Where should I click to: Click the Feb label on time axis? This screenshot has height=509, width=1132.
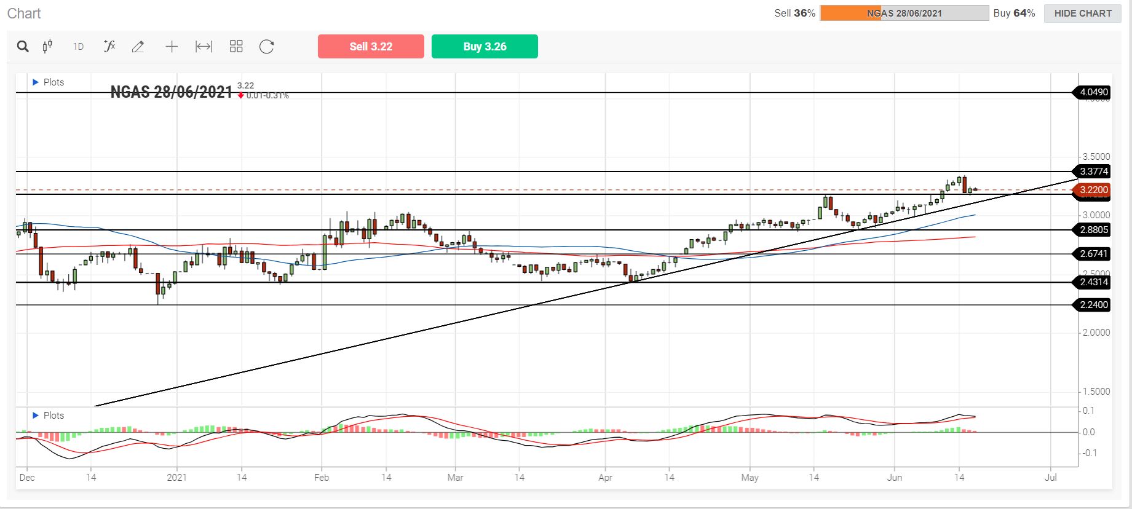tap(322, 477)
